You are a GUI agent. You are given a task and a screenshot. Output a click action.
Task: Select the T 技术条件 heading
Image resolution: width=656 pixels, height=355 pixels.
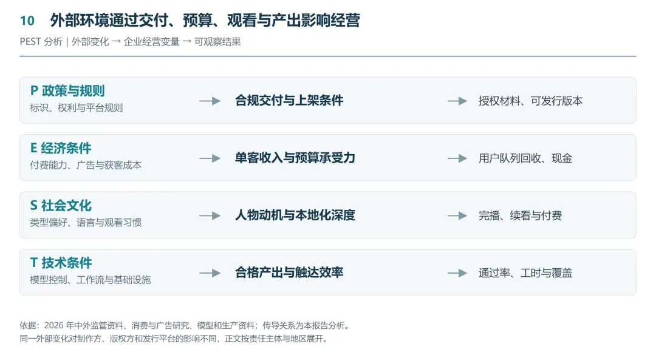pos(61,263)
